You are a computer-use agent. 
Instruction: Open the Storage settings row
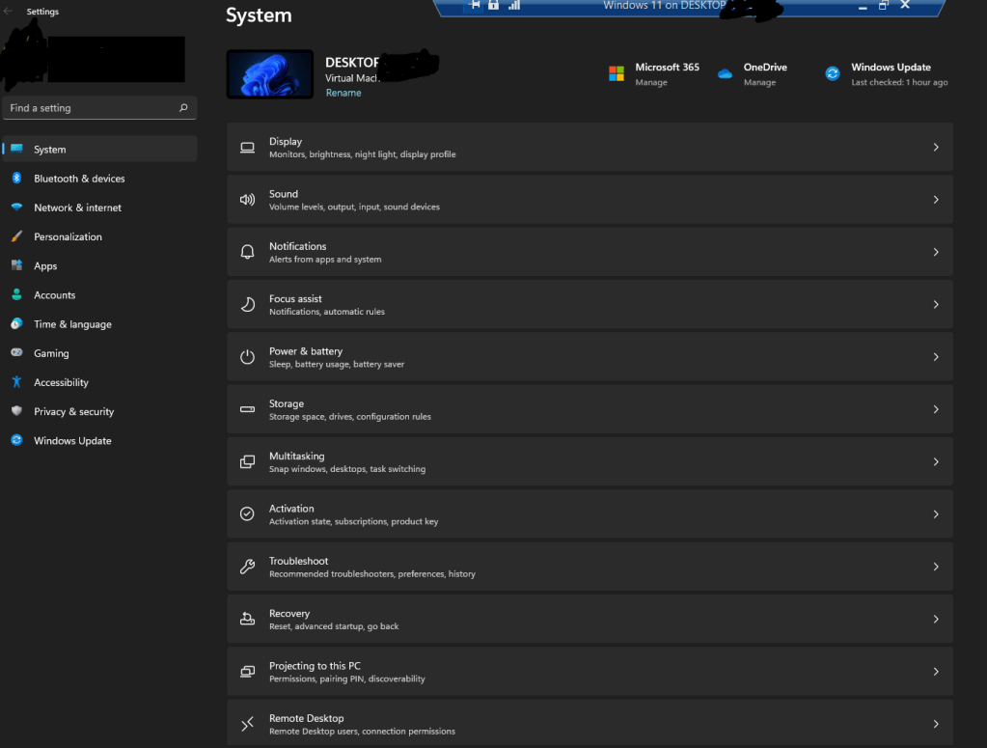pos(589,410)
